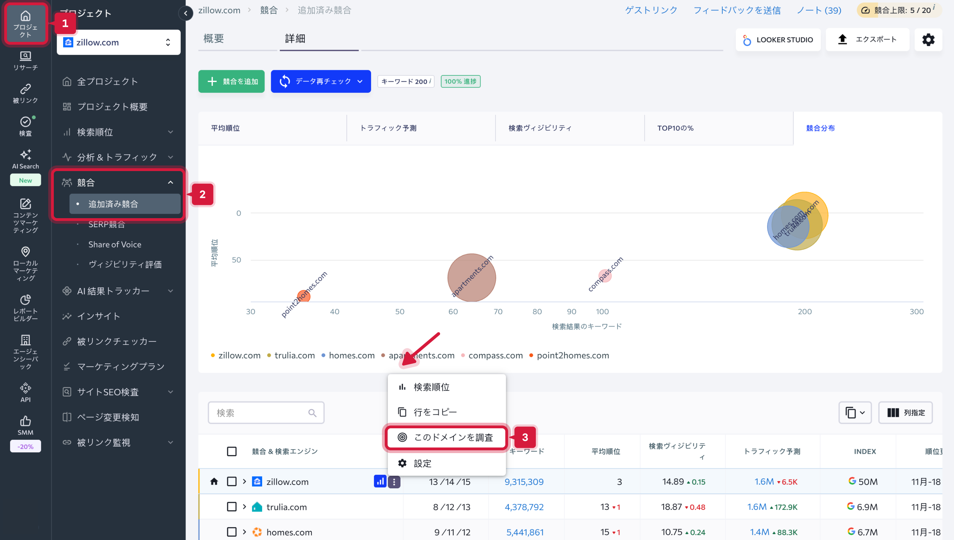
Task: Open the 被リンク sidebar icon
Action: 25,93
